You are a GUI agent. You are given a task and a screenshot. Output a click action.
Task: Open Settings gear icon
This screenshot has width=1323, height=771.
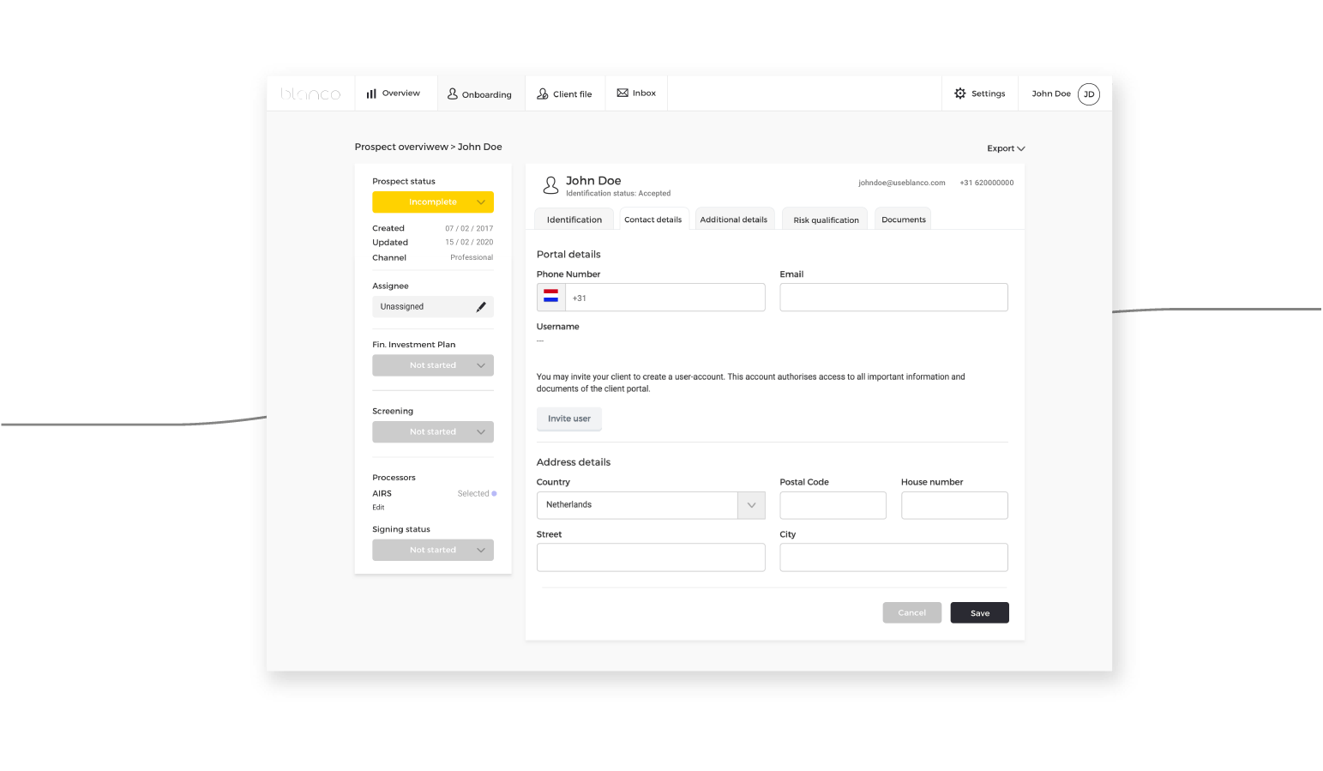(960, 93)
